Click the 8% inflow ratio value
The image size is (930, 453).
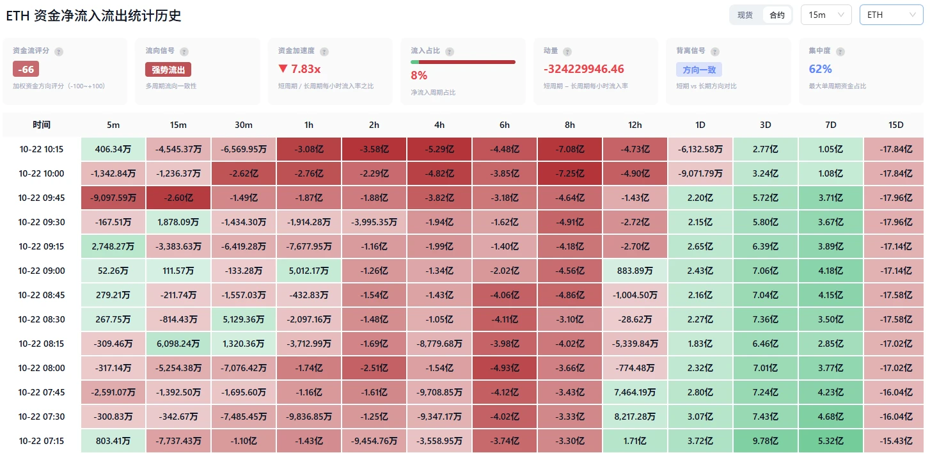(419, 75)
